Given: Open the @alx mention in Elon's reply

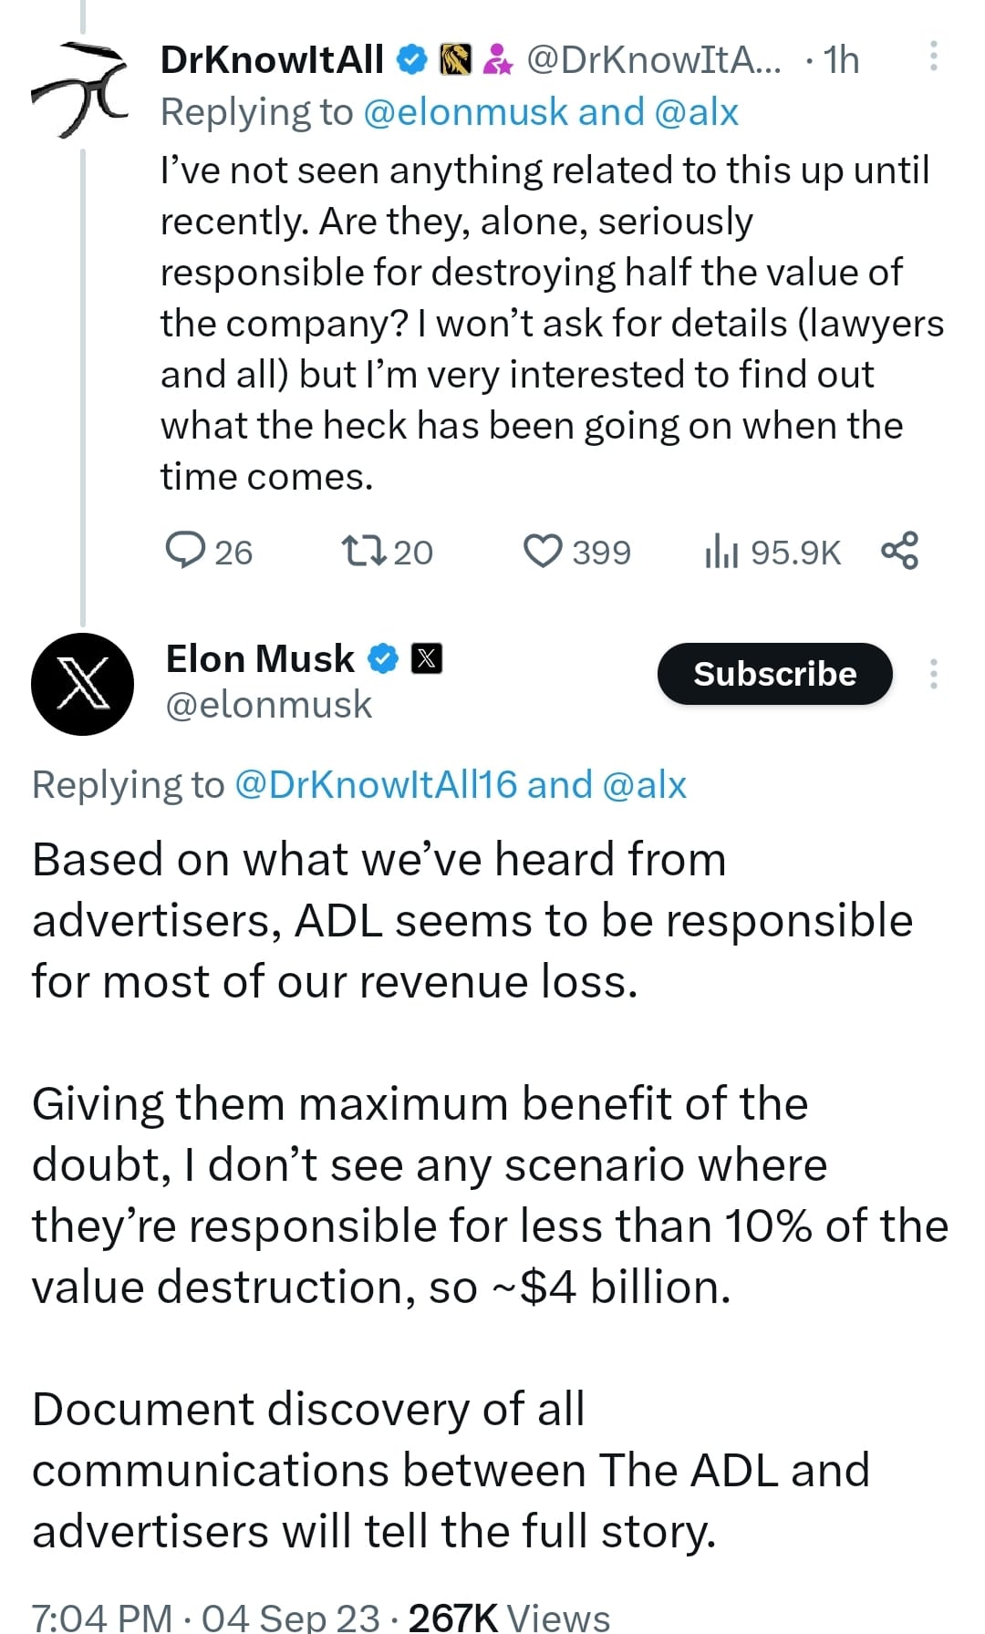Looking at the screenshot, I should 644,784.
